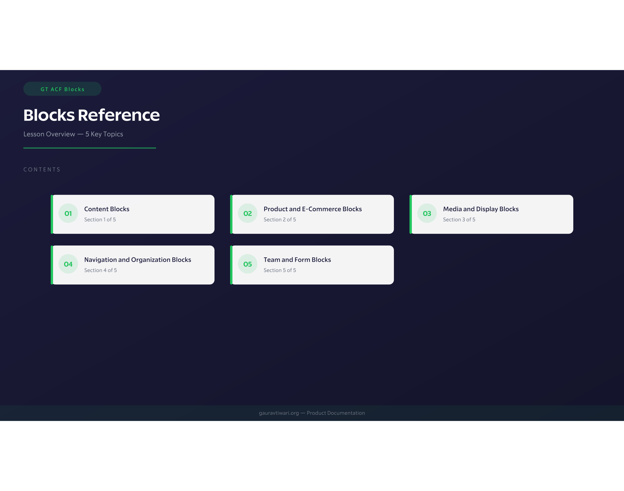Screen dimensions: 624x491
Task: Click Section 5 of 5 text
Action: [280, 270]
